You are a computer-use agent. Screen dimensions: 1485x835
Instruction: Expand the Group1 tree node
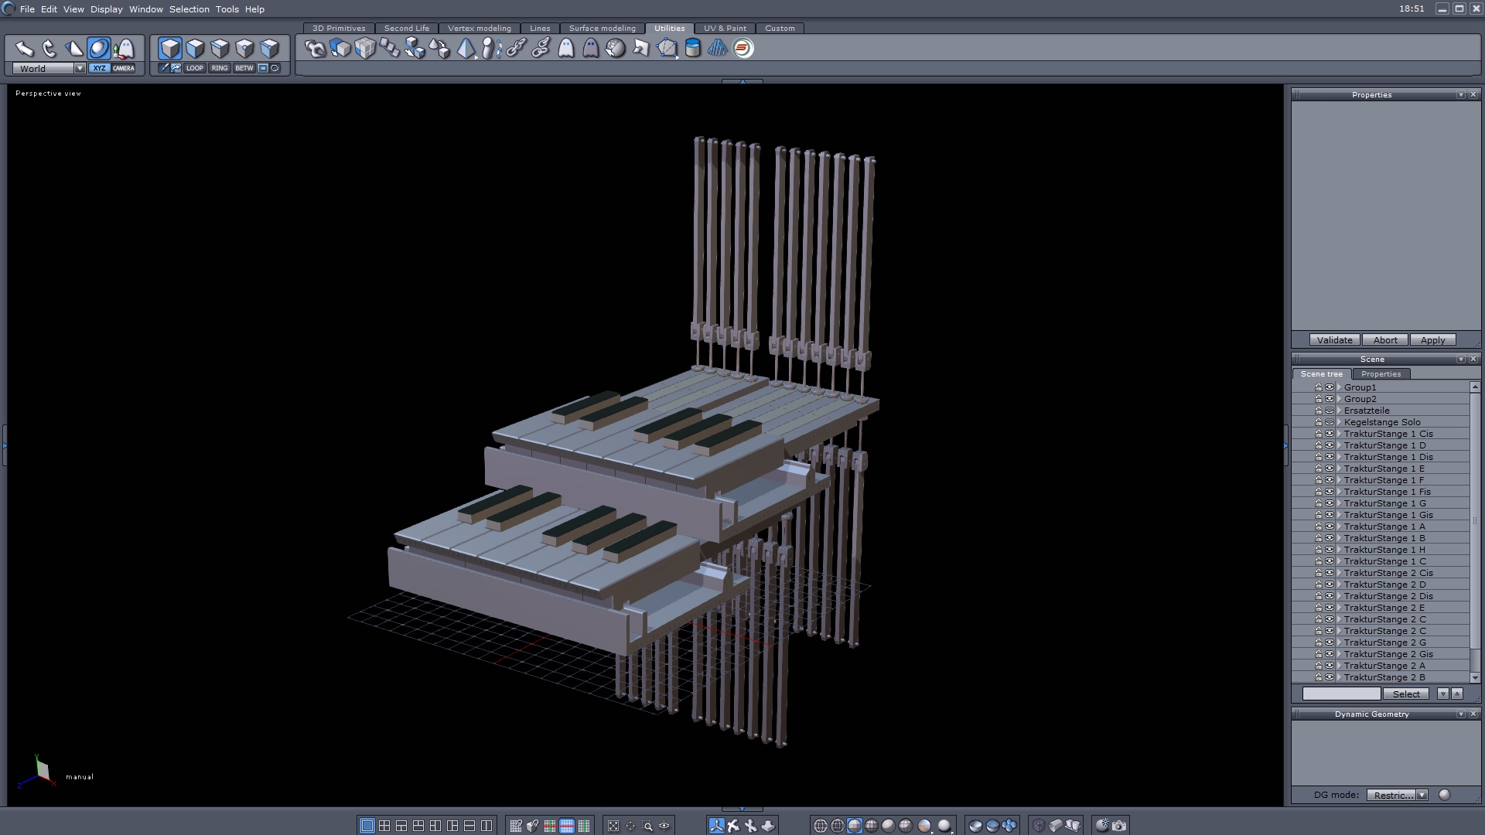tap(1339, 387)
